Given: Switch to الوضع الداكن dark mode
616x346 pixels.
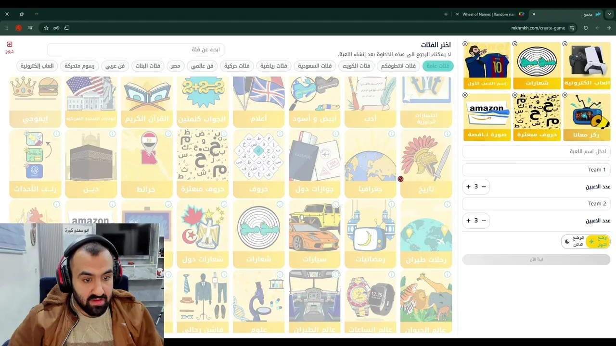Looking at the screenshot, I should (574, 242).
